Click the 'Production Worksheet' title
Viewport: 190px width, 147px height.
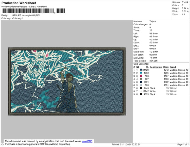click(x=19, y=3)
